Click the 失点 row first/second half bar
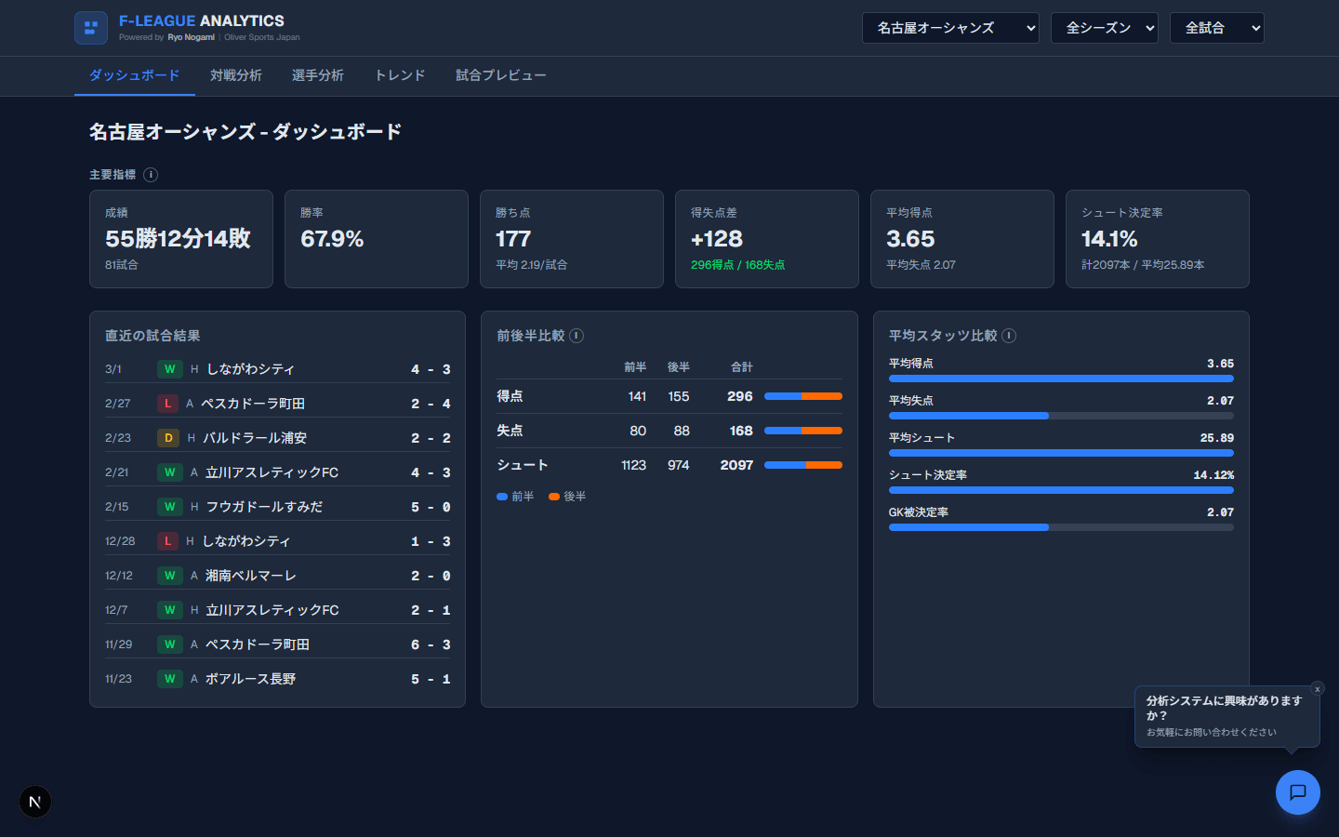Screen dimensions: 1339x837 (803, 431)
